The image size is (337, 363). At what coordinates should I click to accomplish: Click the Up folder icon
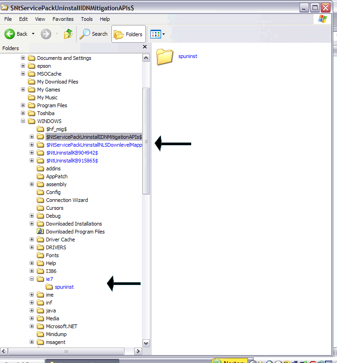coord(68,34)
